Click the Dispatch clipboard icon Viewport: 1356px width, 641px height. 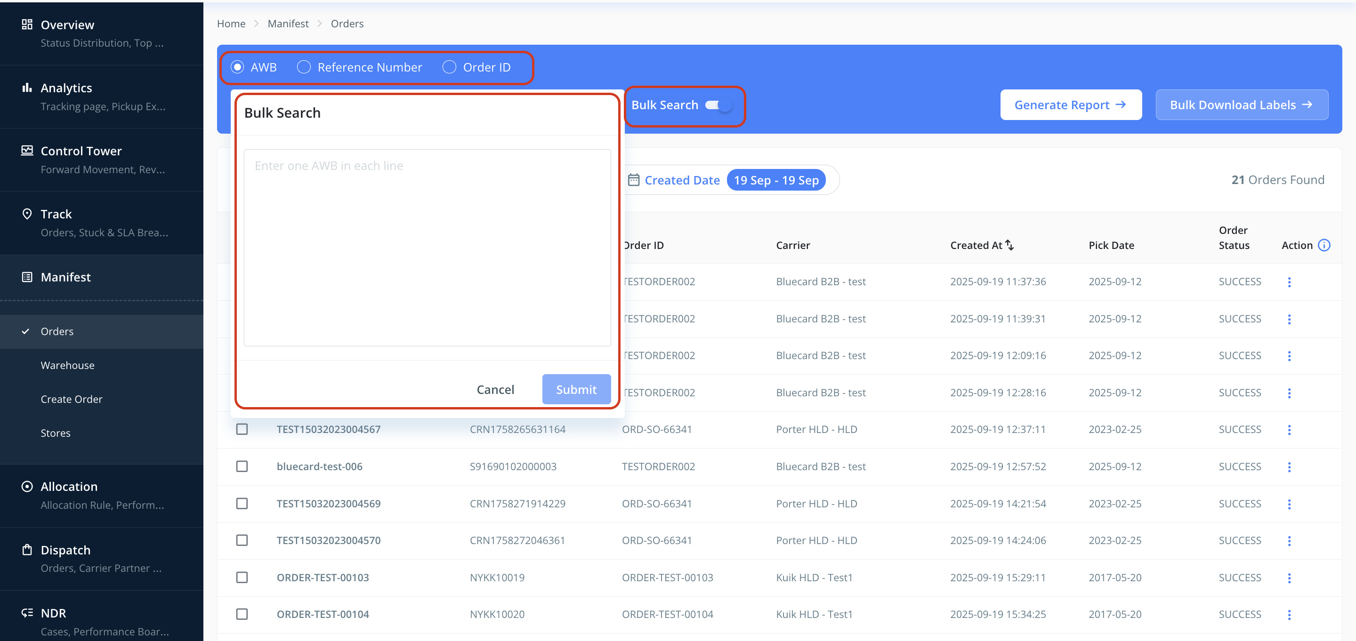[x=27, y=549]
